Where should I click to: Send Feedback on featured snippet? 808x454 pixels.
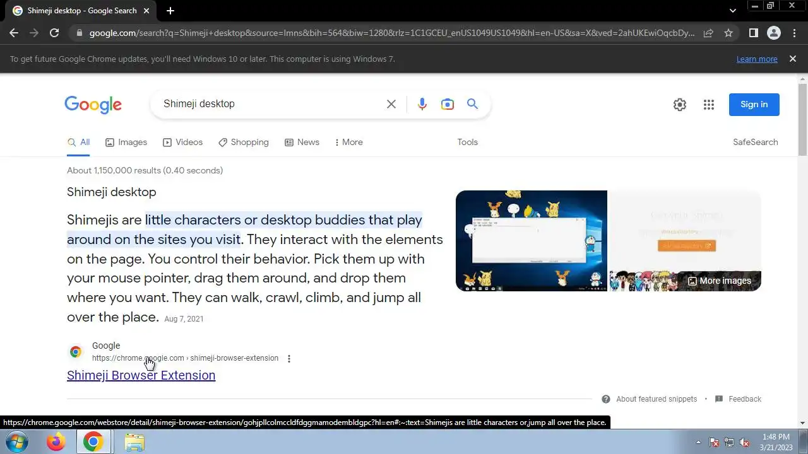[739, 399]
